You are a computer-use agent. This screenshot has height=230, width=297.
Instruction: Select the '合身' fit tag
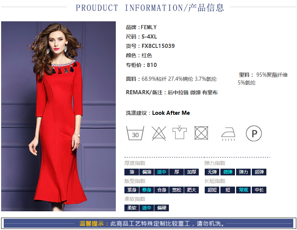click(x=161, y=190)
